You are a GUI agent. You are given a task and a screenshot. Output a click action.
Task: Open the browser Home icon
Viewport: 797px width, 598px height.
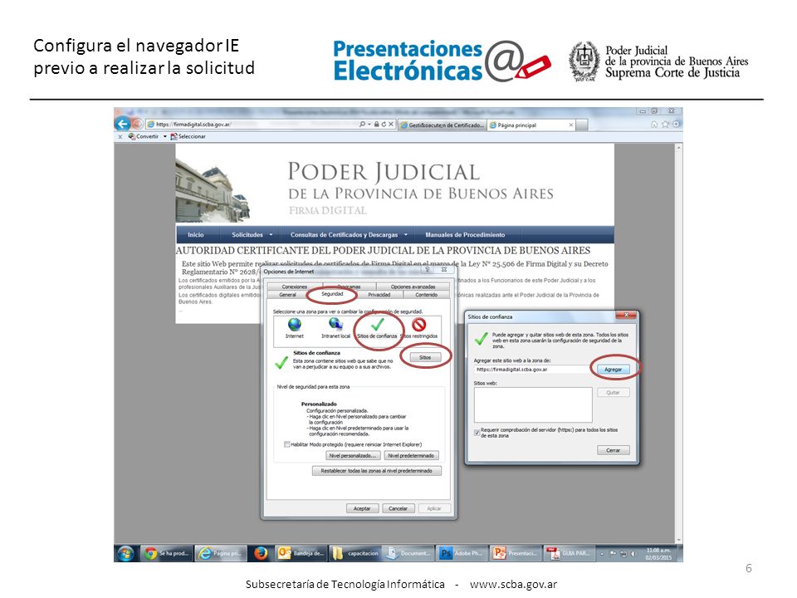(x=654, y=124)
